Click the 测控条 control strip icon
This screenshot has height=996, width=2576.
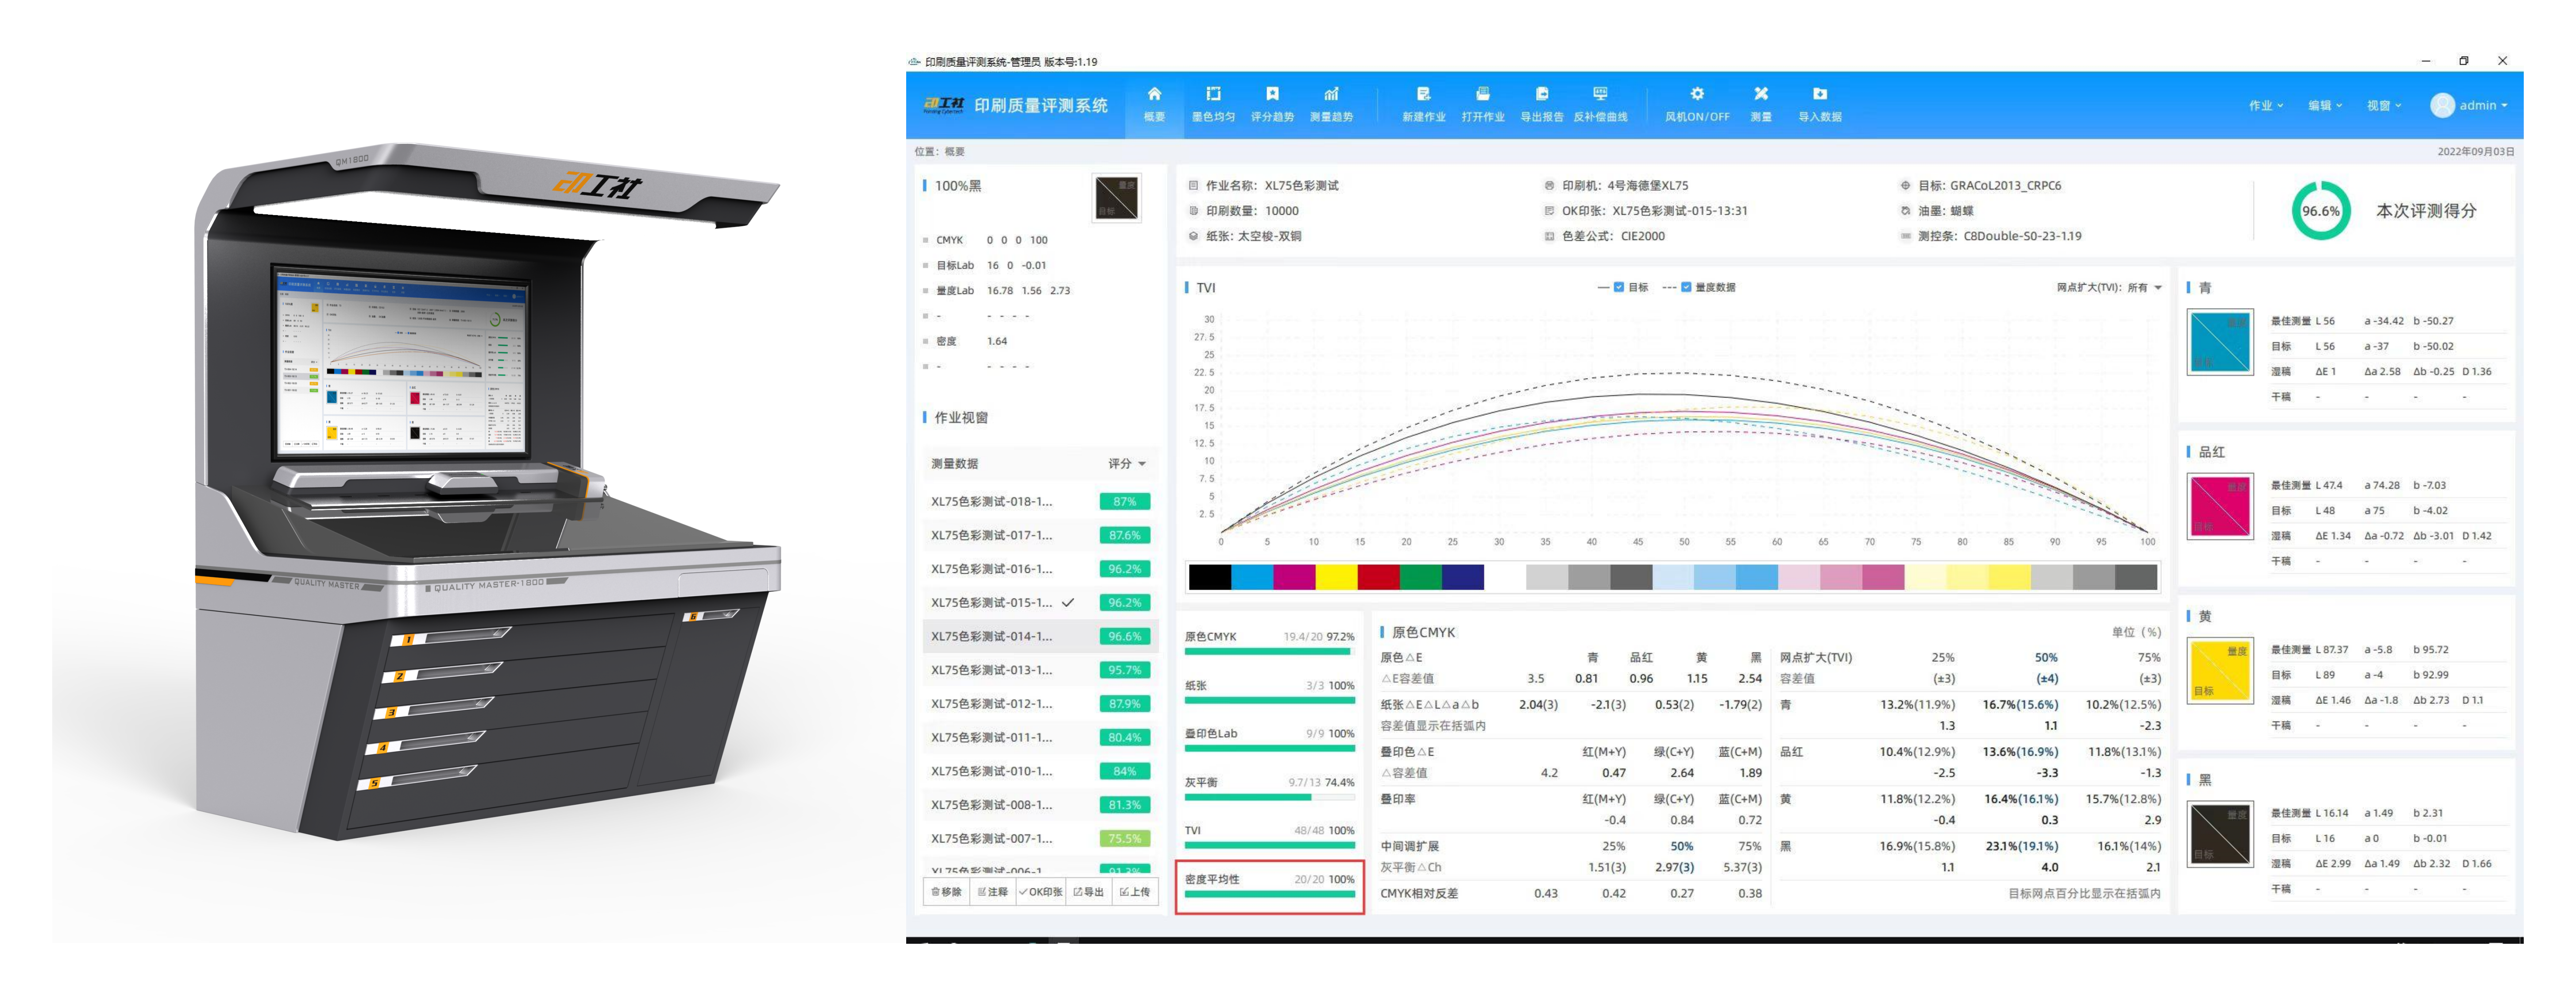1905,237
